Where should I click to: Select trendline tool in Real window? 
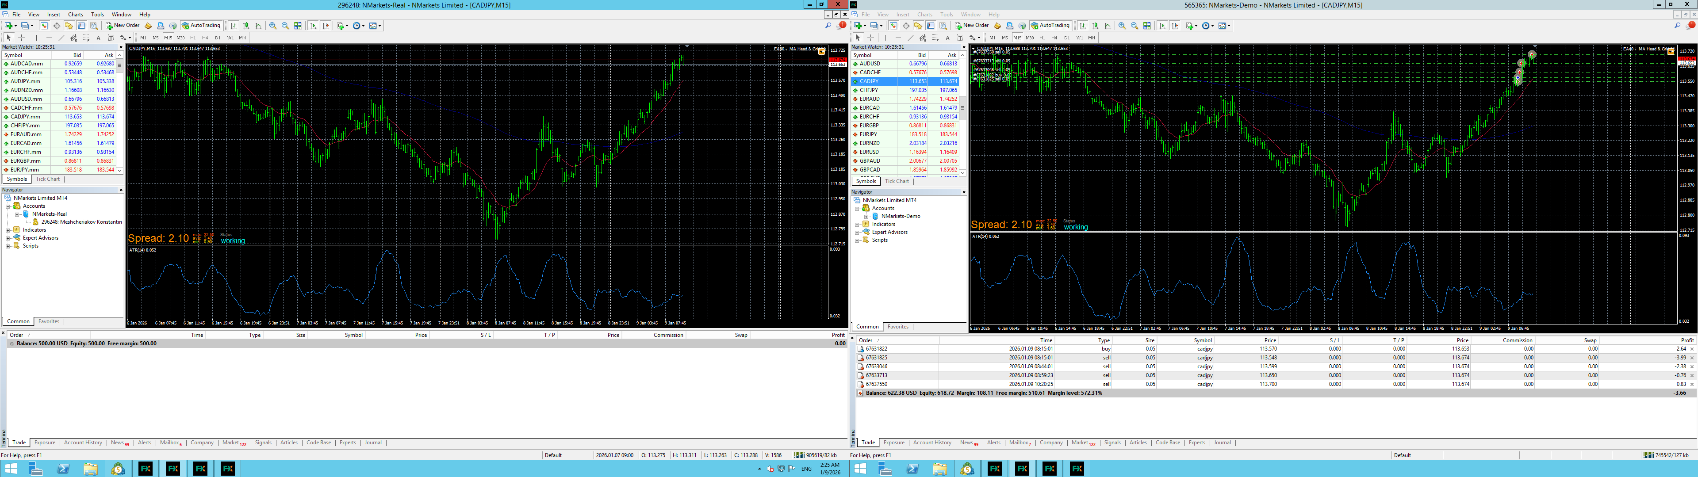(61, 38)
